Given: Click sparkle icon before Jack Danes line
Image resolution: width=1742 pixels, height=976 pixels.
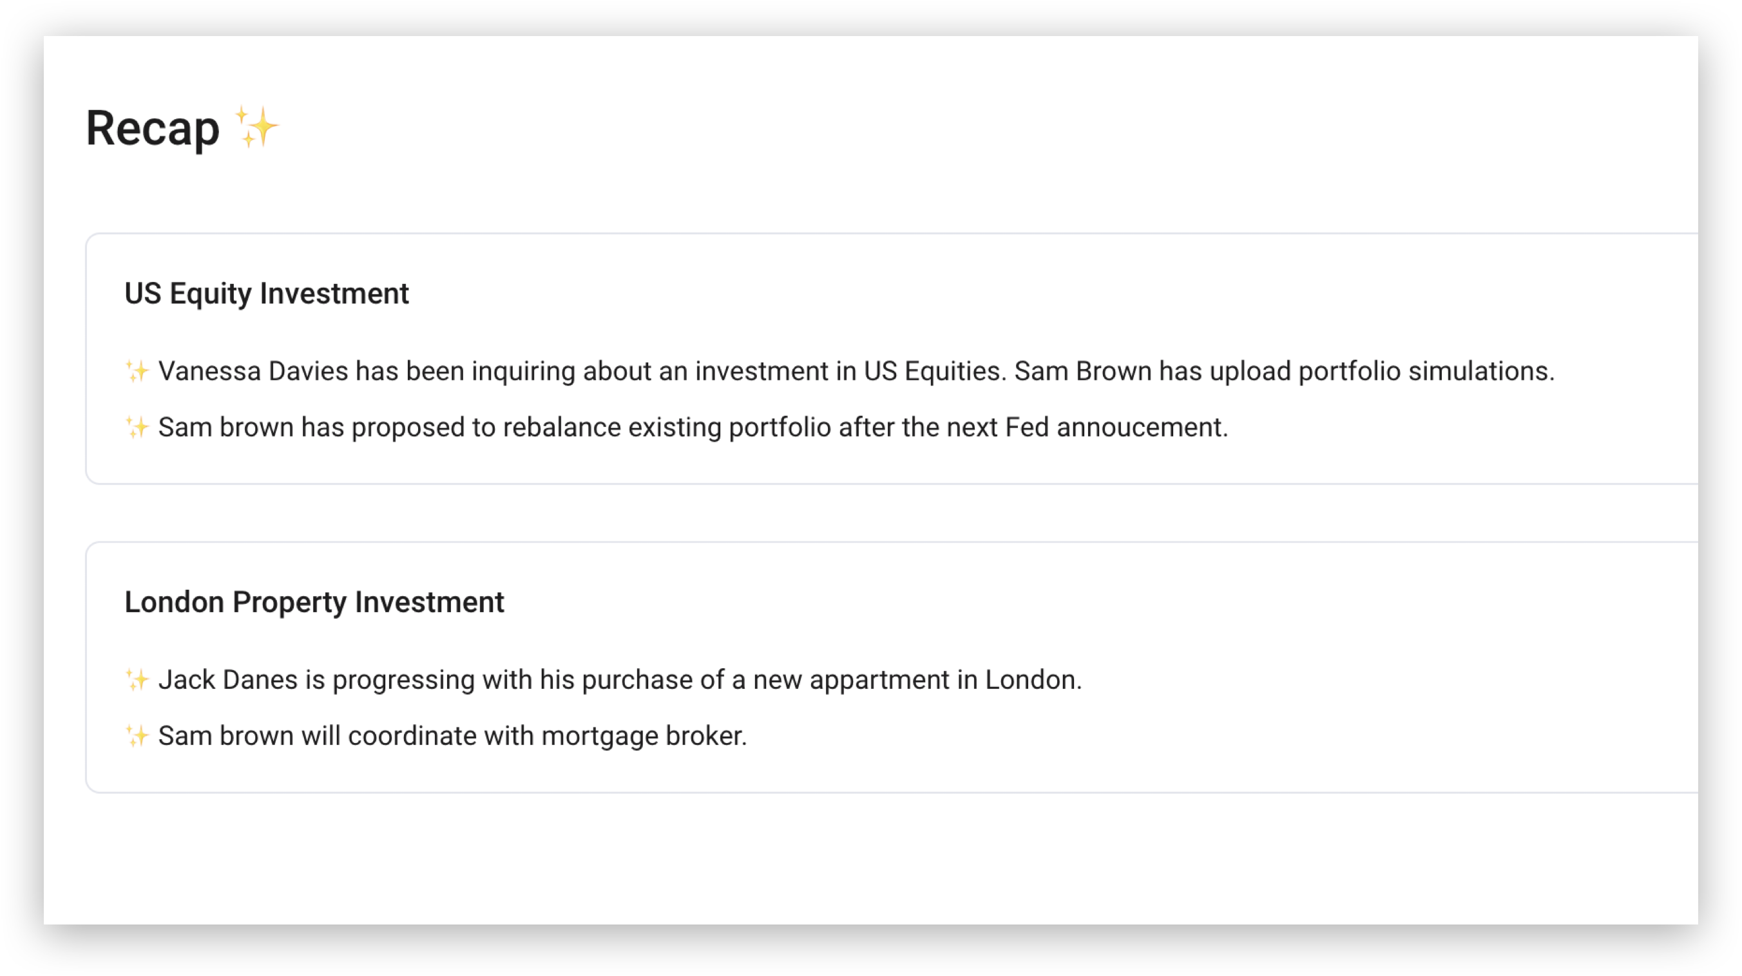Looking at the screenshot, I should (137, 679).
